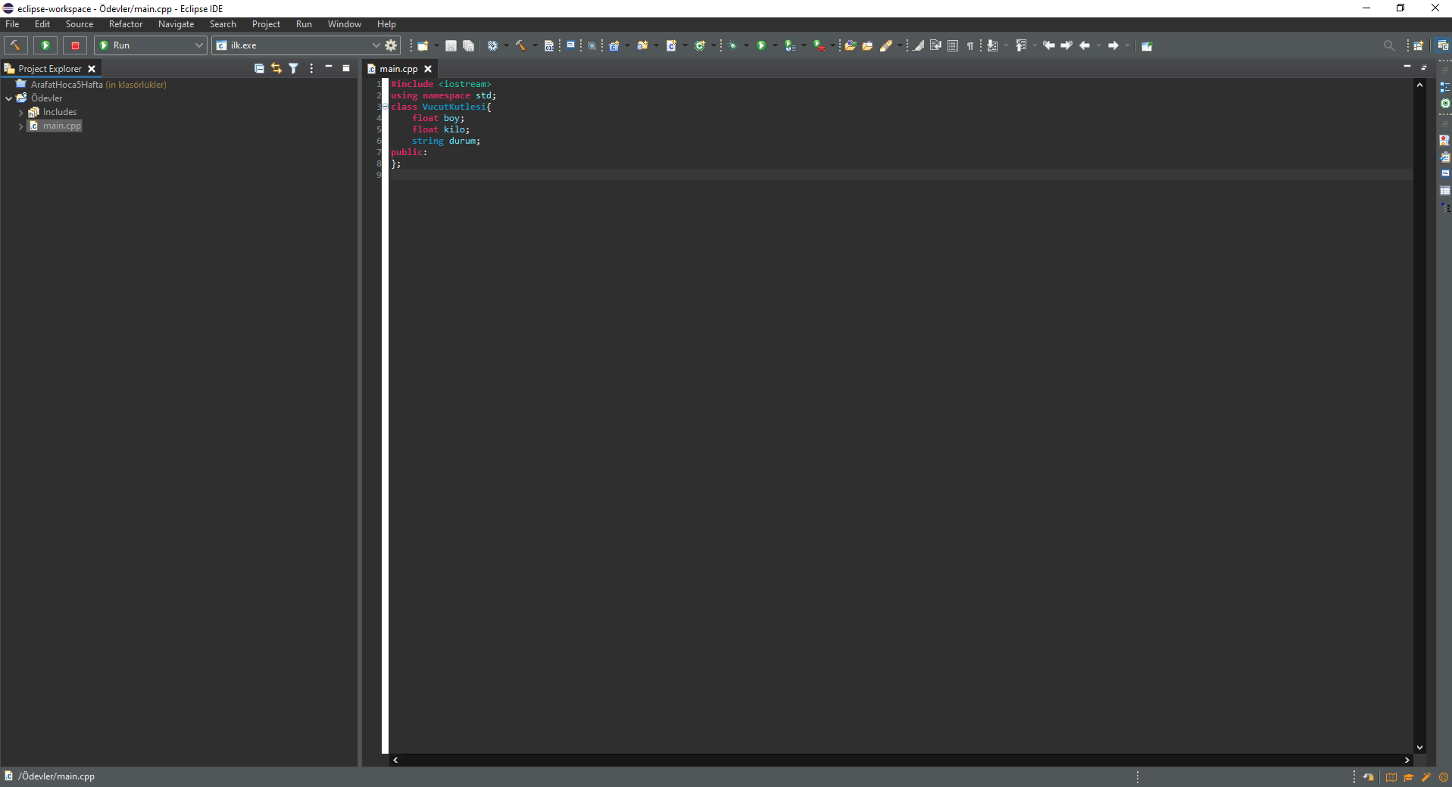Image resolution: width=1452 pixels, height=787 pixels.
Task: Open the Project Explorer filter icon
Action: pos(294,68)
